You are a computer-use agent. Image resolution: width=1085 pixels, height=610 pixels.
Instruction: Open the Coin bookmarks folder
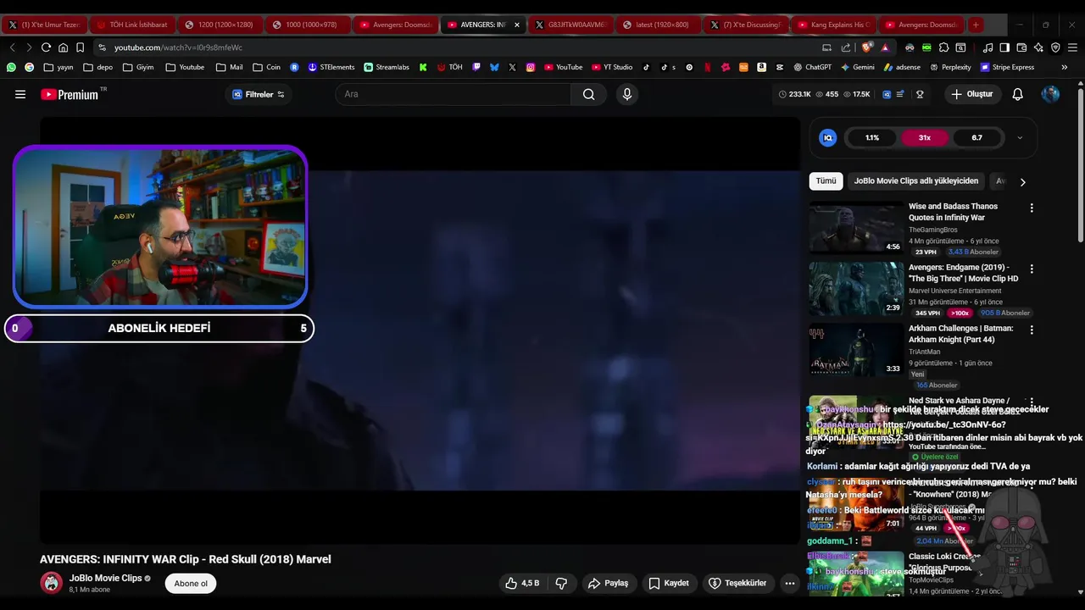point(266,67)
